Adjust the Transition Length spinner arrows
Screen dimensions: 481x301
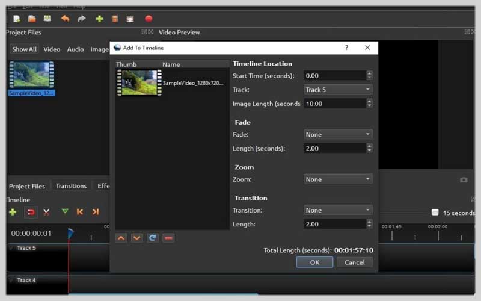point(369,224)
